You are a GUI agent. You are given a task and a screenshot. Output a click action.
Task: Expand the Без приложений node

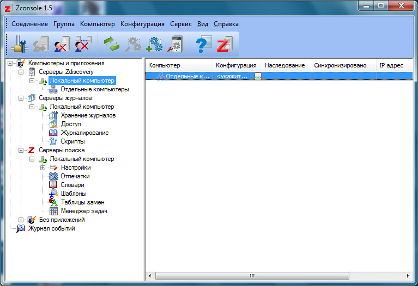point(21,220)
